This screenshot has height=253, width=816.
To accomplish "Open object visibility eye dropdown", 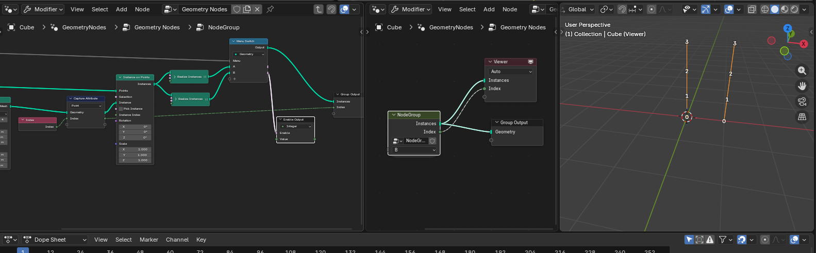I will click(x=689, y=9).
